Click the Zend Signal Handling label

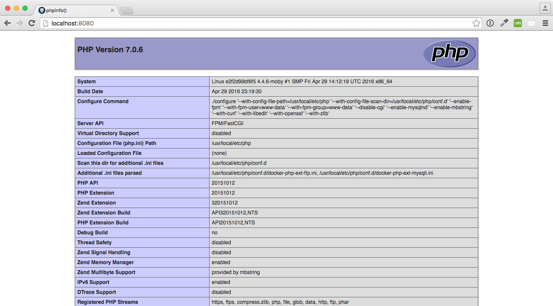104,252
